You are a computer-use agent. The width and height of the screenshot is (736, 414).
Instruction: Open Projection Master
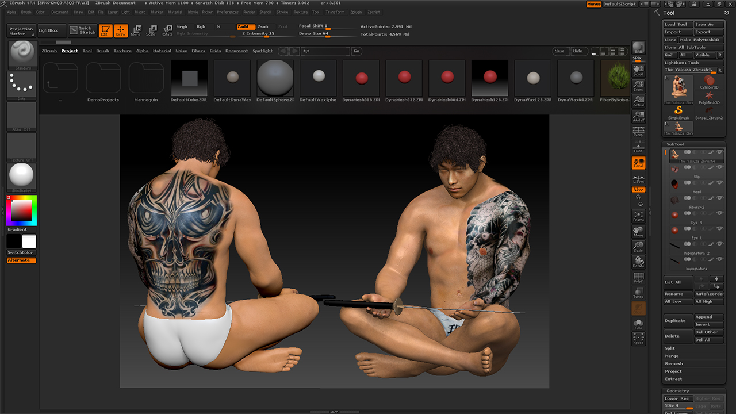coord(21,31)
